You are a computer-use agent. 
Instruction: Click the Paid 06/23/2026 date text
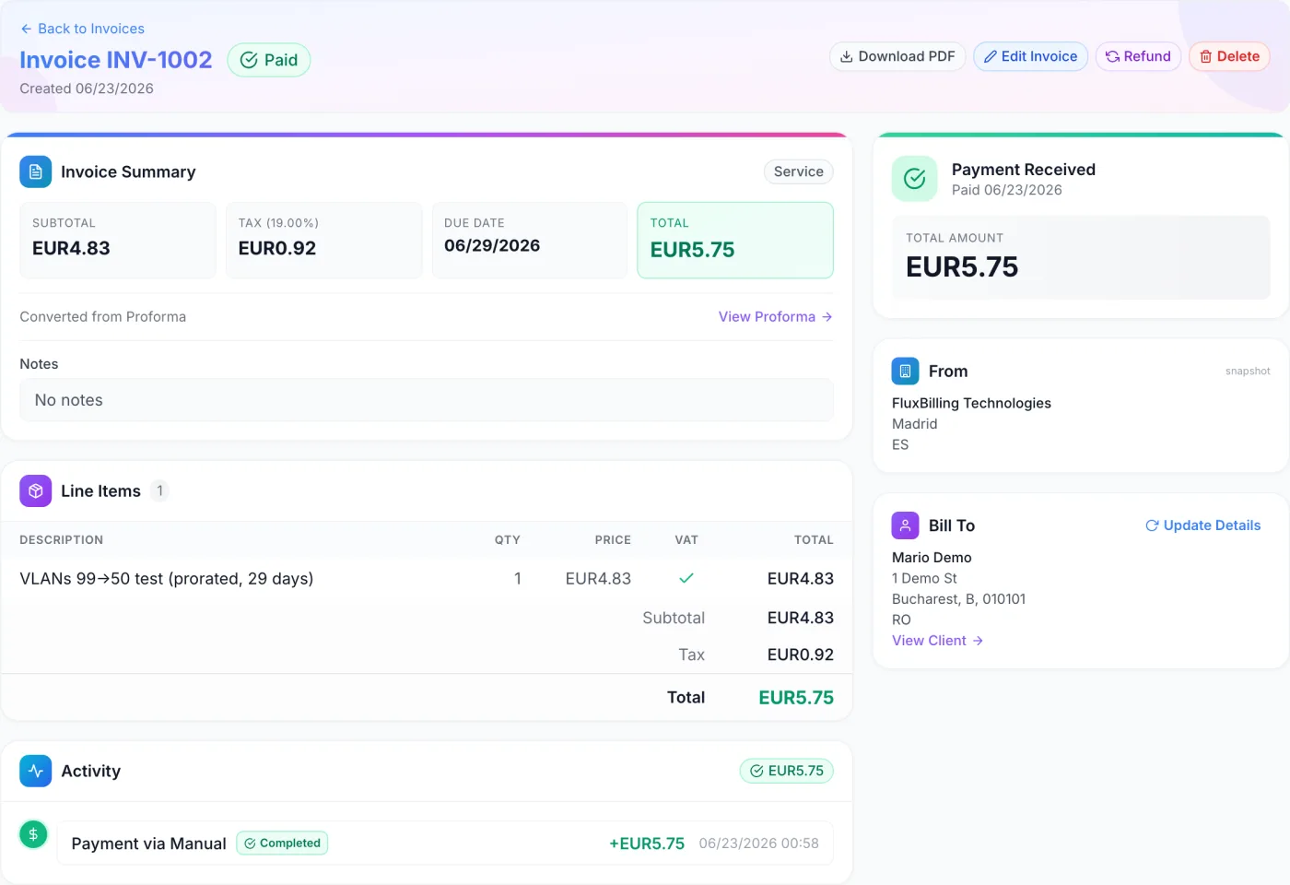pyautogui.click(x=1007, y=190)
